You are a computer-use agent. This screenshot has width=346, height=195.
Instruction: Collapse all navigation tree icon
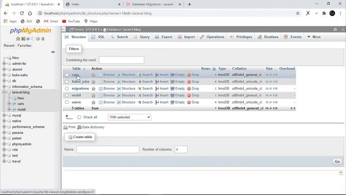point(53,52)
